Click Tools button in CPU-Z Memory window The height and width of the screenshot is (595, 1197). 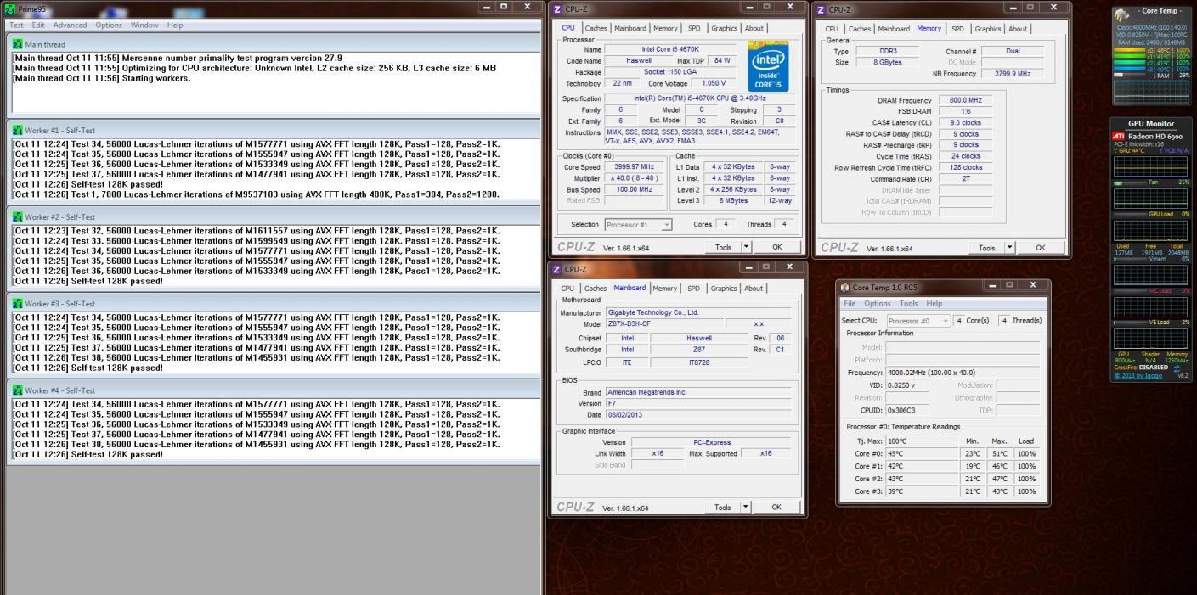point(986,248)
